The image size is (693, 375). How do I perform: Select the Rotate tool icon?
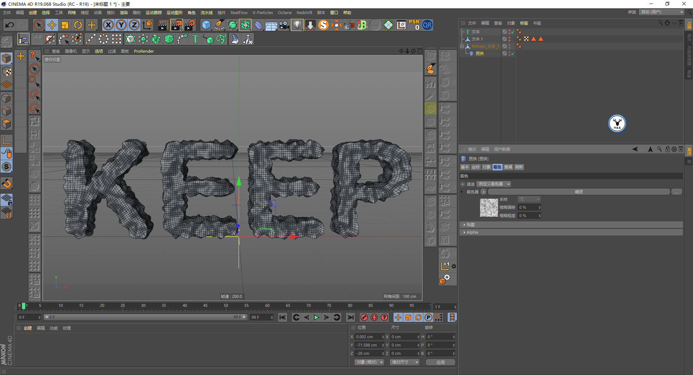pos(78,25)
